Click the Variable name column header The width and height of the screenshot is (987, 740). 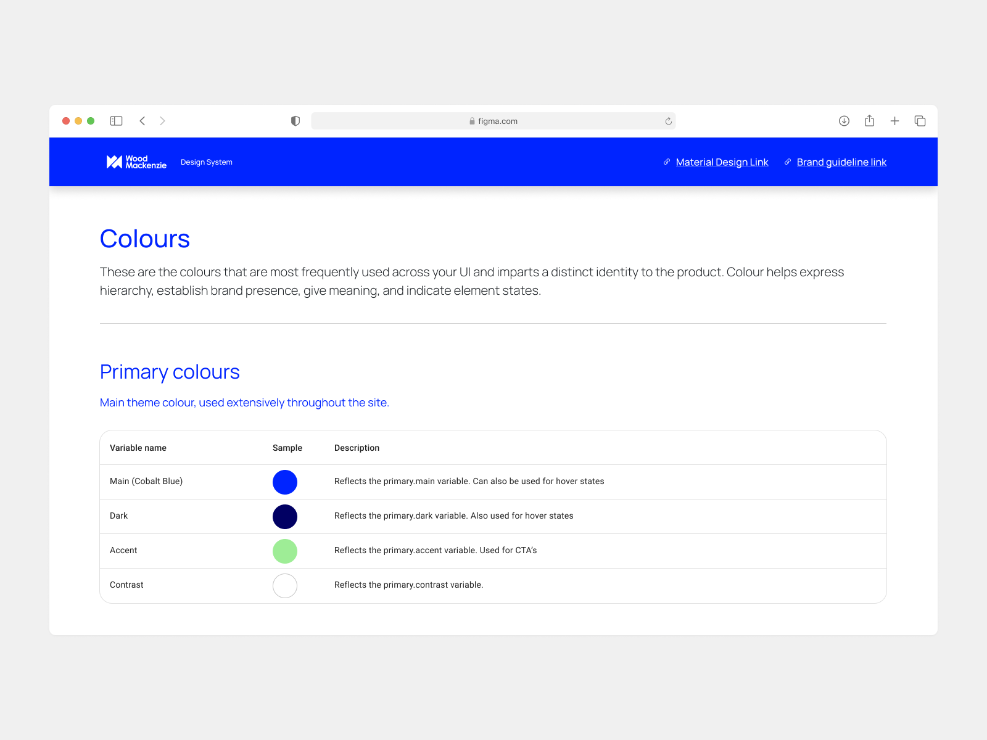point(138,448)
